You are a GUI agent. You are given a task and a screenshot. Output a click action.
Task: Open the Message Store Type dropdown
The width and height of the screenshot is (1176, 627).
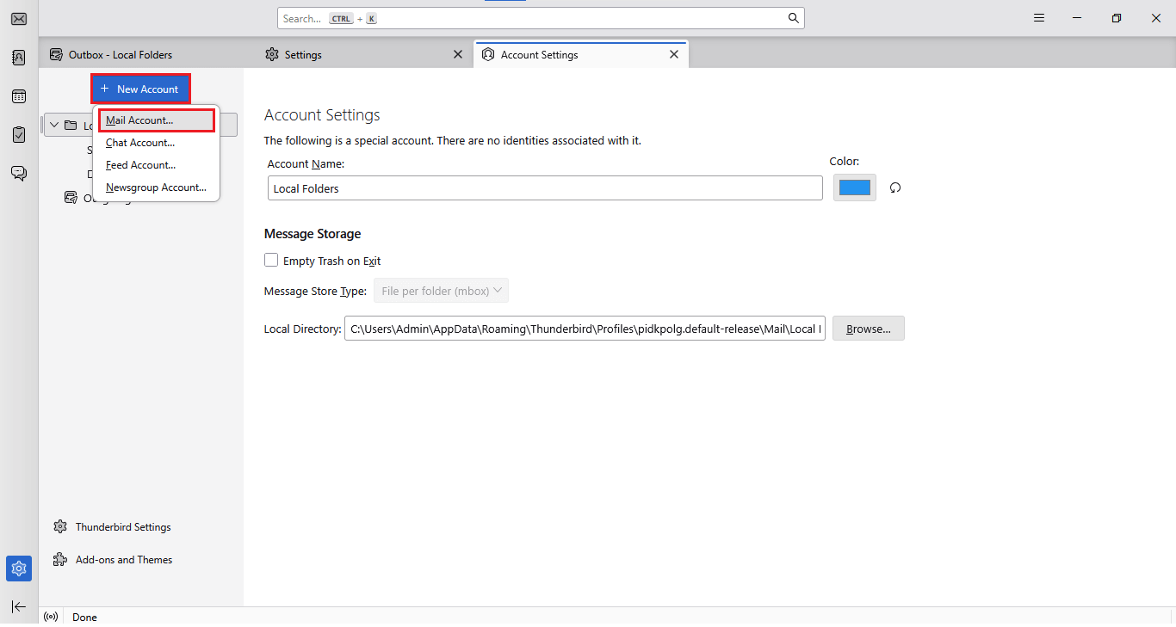tap(440, 291)
